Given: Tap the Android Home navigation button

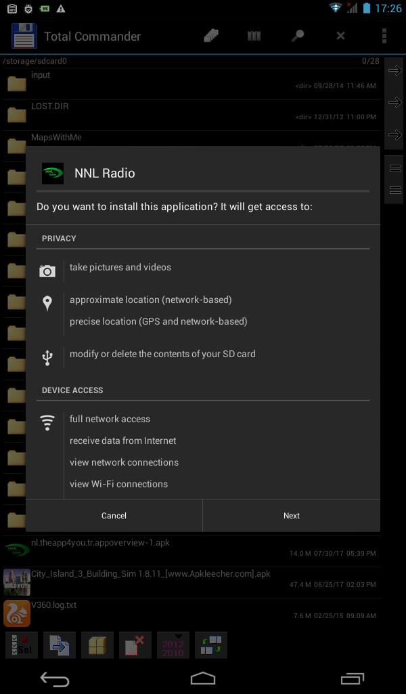Looking at the screenshot, I should 203,678.
